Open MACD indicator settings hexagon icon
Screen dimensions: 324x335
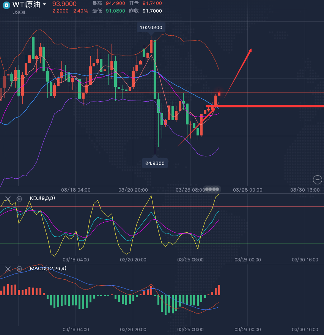click(x=19, y=269)
